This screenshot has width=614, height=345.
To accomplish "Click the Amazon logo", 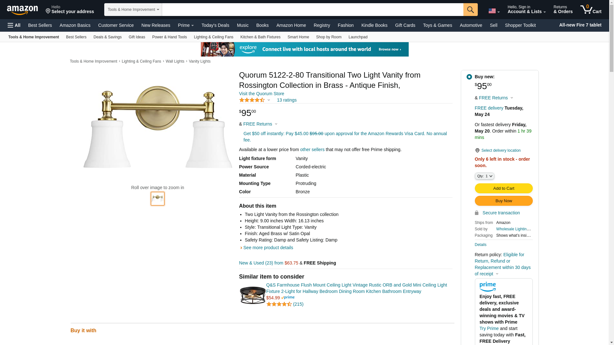I will pos(22,10).
